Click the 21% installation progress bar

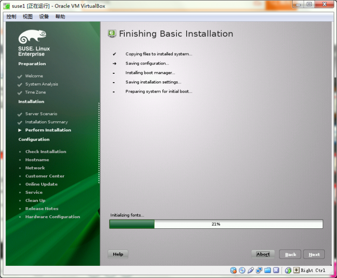216,224
